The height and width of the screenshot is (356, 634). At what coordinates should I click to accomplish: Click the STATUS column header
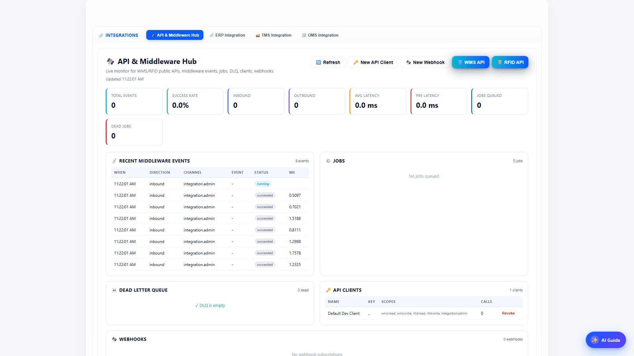(261, 172)
